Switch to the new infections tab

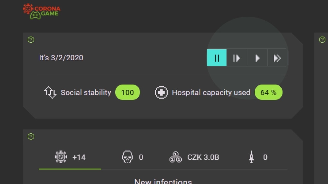click(70, 157)
